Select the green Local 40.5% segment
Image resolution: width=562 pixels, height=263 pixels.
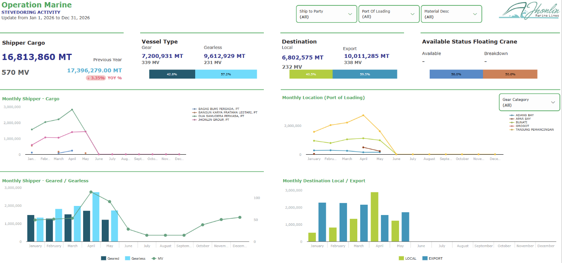point(311,74)
